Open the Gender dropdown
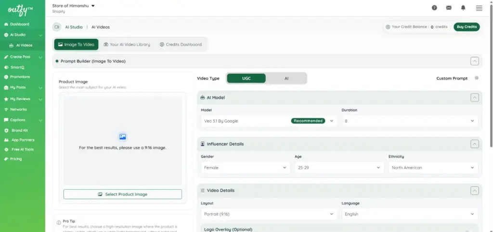493x232 pixels. tap(245, 168)
